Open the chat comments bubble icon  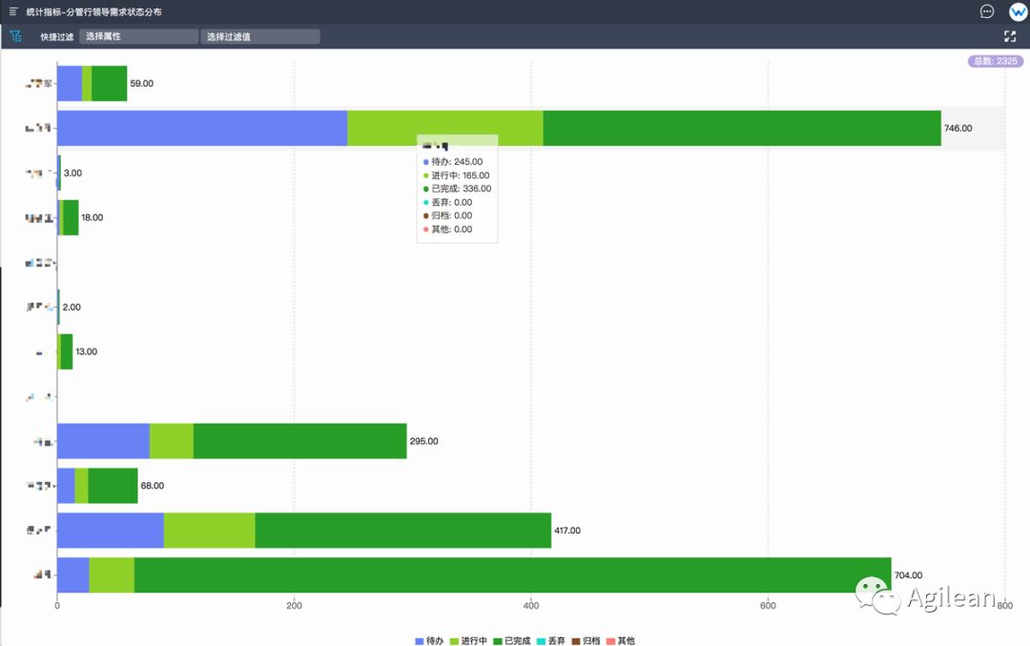click(x=987, y=11)
